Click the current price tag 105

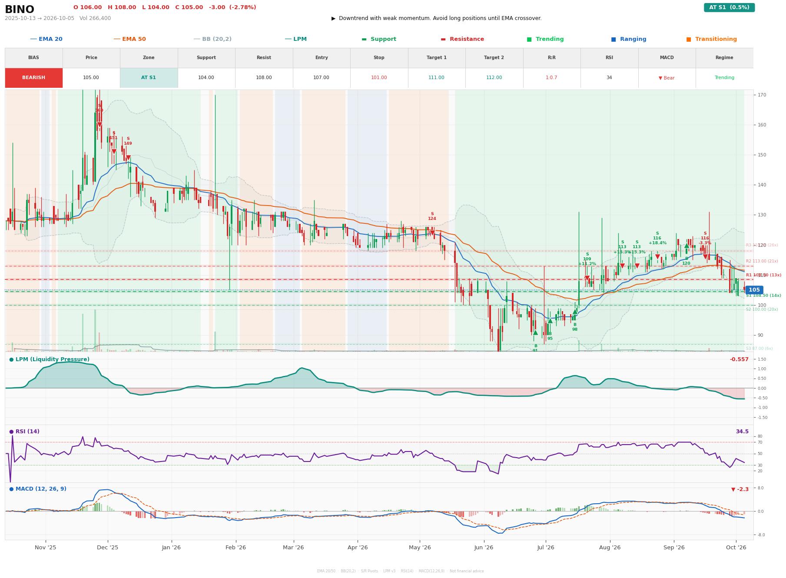click(x=754, y=290)
